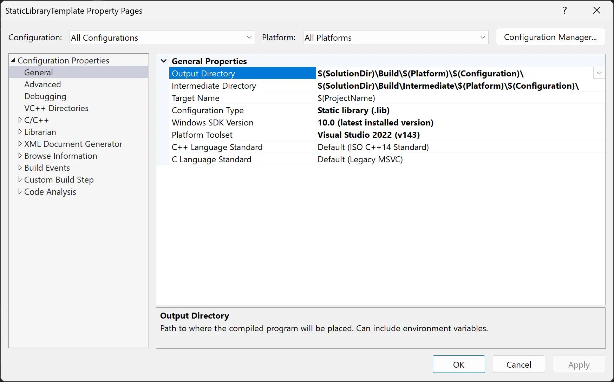Image resolution: width=614 pixels, height=382 pixels.
Task: Close the Property Pages dialog
Action: (x=597, y=11)
